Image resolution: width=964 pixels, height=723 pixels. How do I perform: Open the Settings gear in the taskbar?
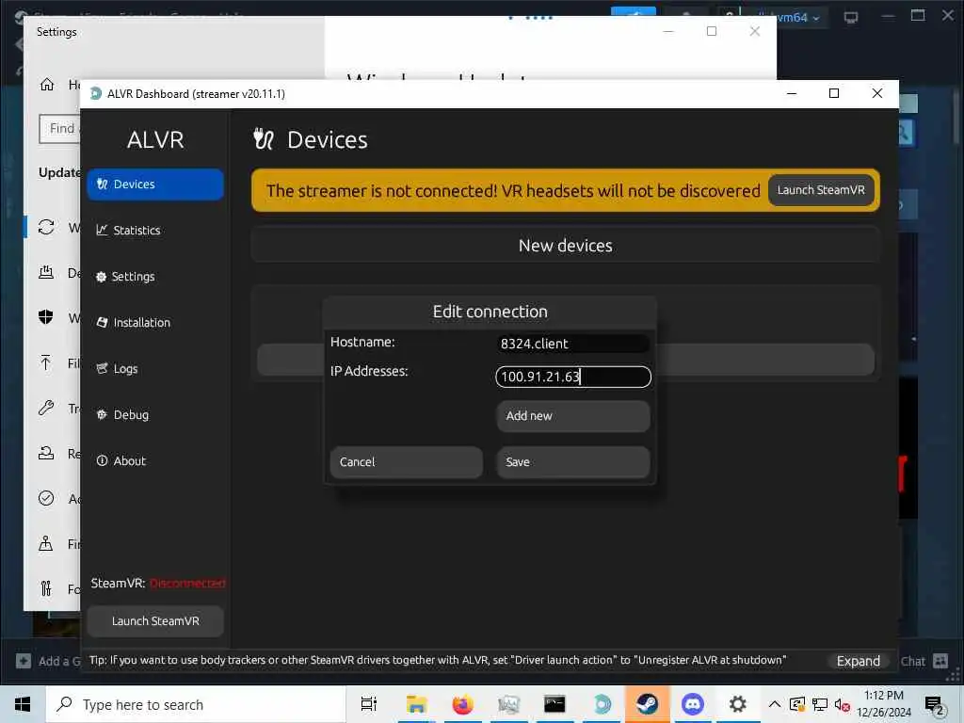(738, 704)
